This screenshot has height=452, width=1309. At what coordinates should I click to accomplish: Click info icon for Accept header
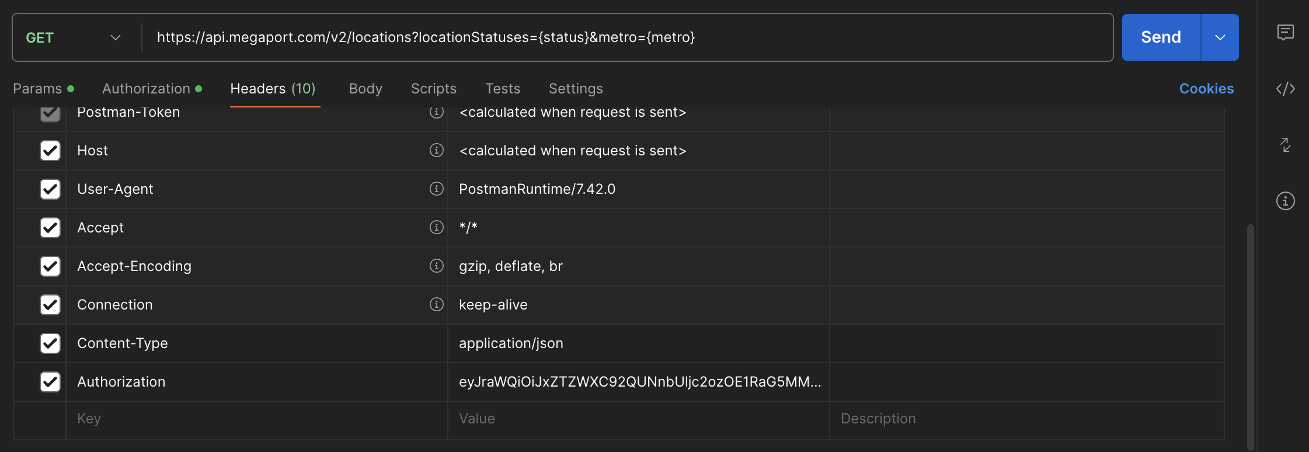[x=437, y=227]
